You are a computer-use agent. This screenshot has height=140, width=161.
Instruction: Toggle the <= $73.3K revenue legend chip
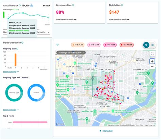click(110, 45)
